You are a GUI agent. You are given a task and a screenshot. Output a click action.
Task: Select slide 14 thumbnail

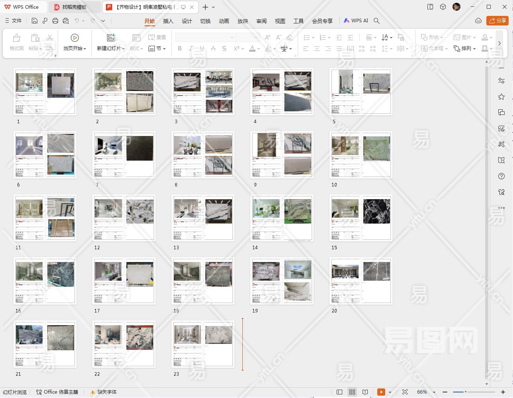coord(282,218)
